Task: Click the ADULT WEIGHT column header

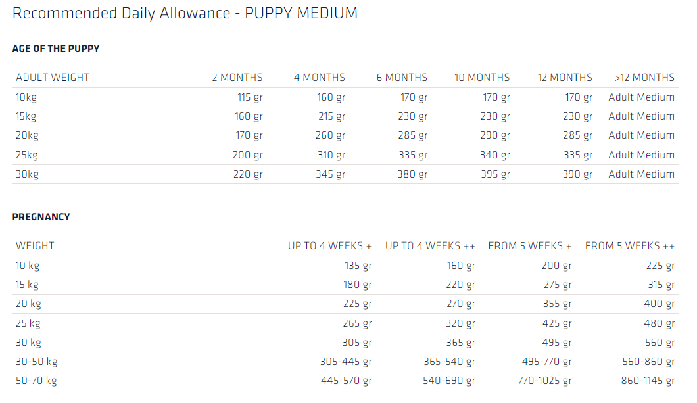Action: [53, 78]
